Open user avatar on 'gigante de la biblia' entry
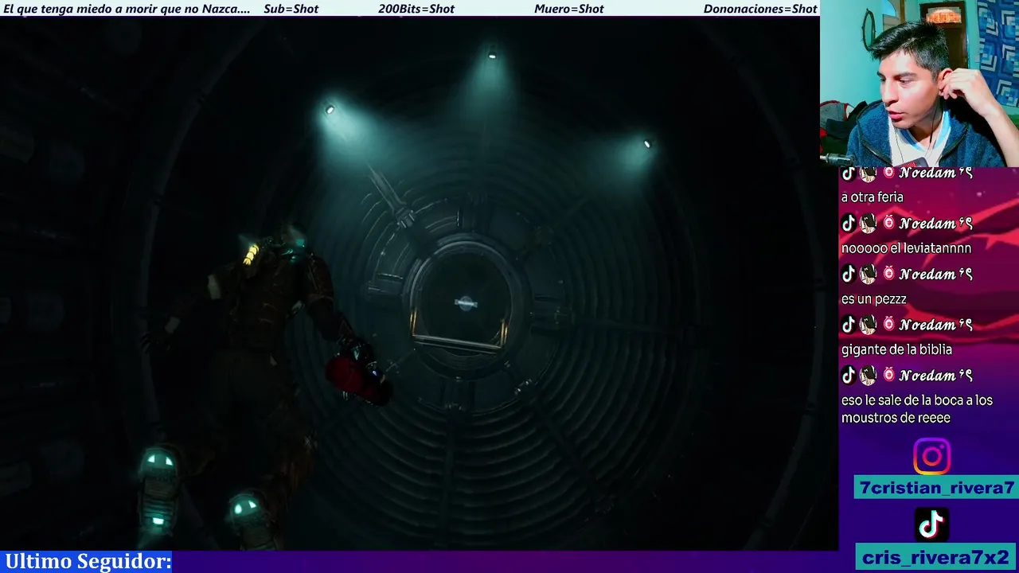Screen dimensions: 1019x573 click(869, 325)
